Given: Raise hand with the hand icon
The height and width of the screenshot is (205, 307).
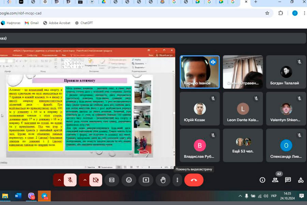Looking at the screenshot, I should point(163,180).
